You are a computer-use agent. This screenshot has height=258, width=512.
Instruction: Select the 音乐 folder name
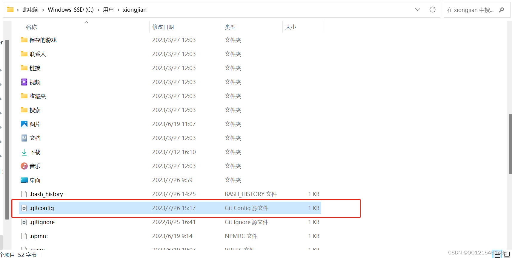35,166
